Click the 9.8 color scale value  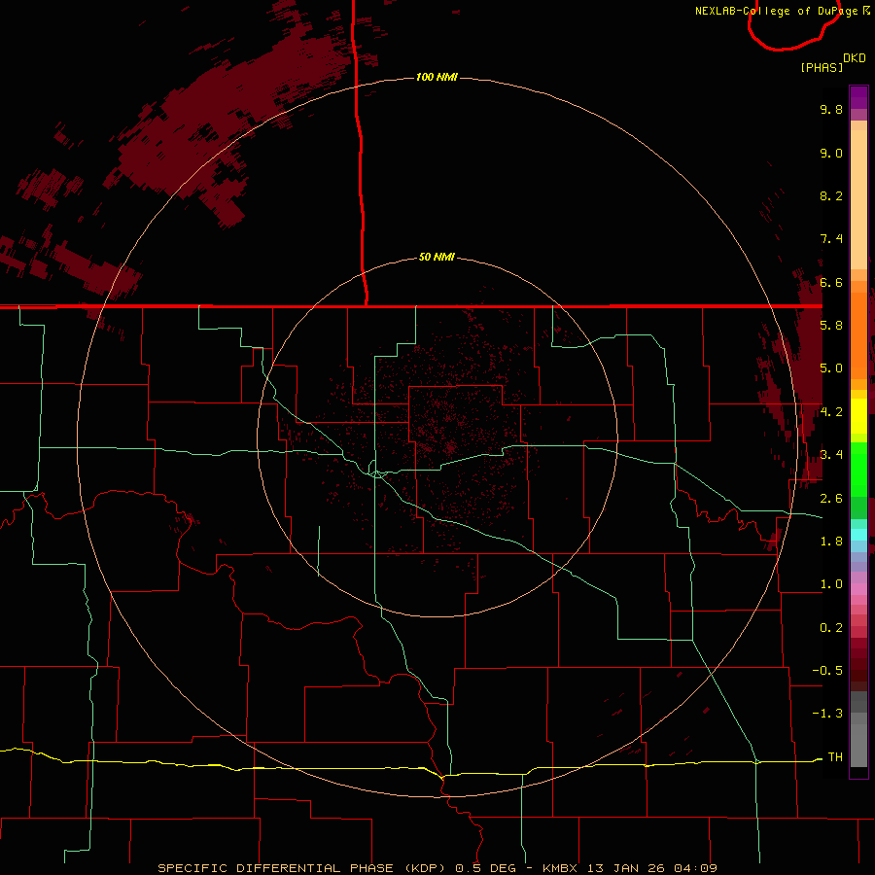[x=831, y=110]
